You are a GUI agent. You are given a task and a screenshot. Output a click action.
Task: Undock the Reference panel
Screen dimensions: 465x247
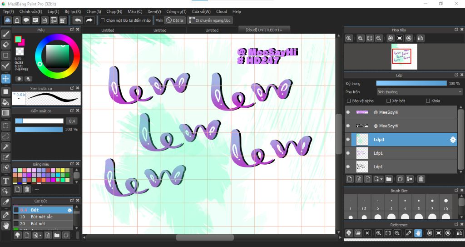456,224
